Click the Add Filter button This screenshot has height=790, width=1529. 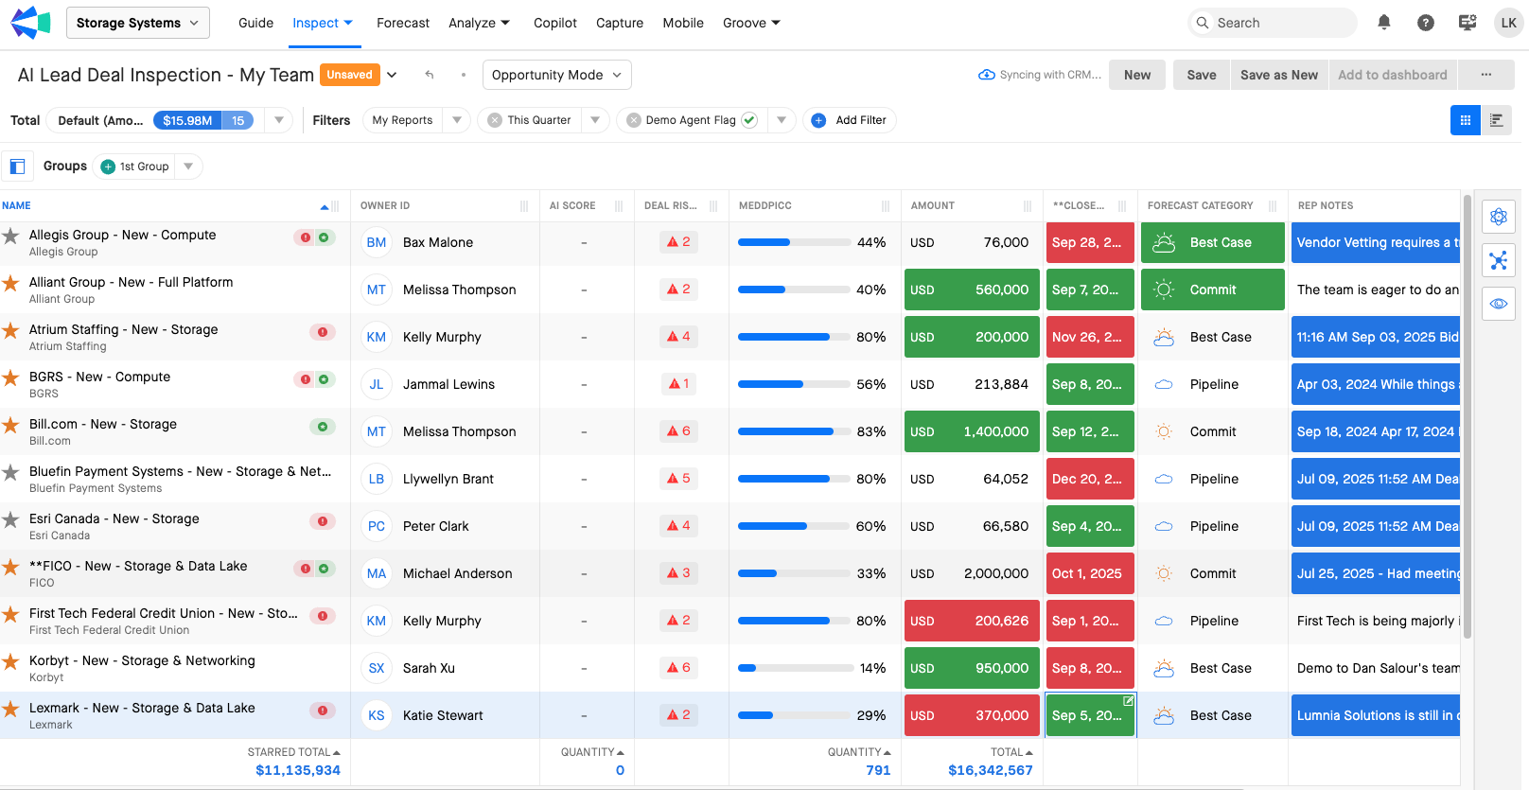[x=850, y=120]
